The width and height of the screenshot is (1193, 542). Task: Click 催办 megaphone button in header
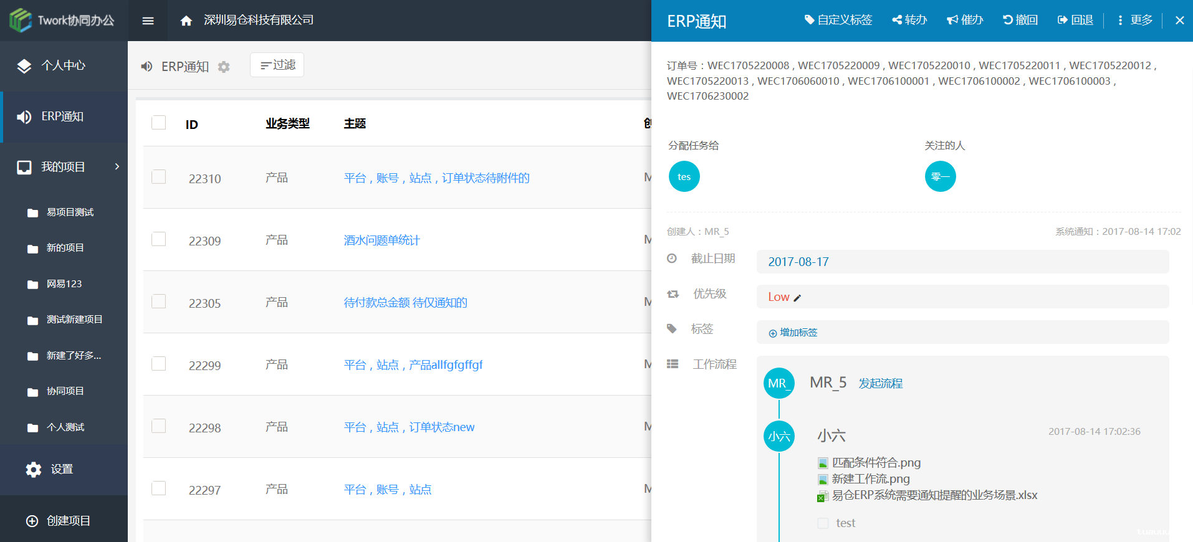pos(965,20)
